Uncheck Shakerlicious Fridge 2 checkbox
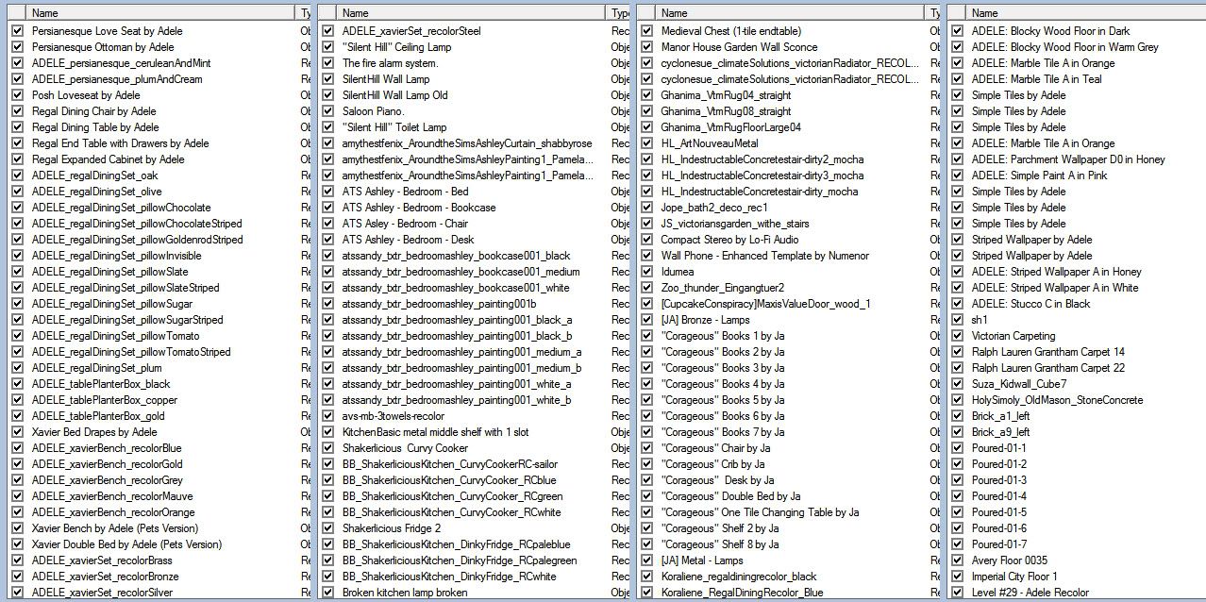This screenshot has width=1206, height=602. [x=327, y=528]
